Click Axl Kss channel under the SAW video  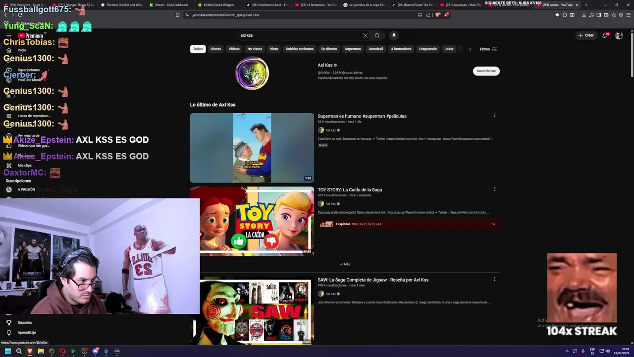coord(330,294)
